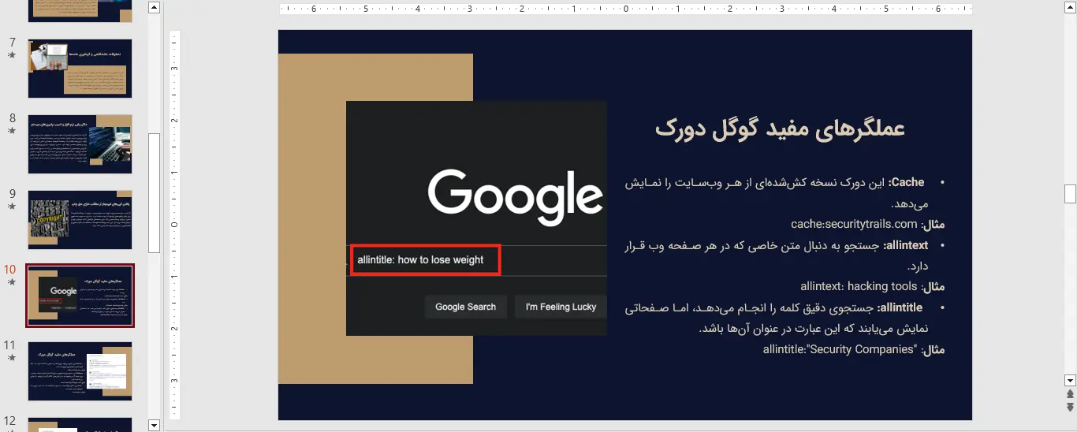The width and height of the screenshot is (1077, 432).
Task: Click the "allintitle" bullet heading
Action: point(900,307)
